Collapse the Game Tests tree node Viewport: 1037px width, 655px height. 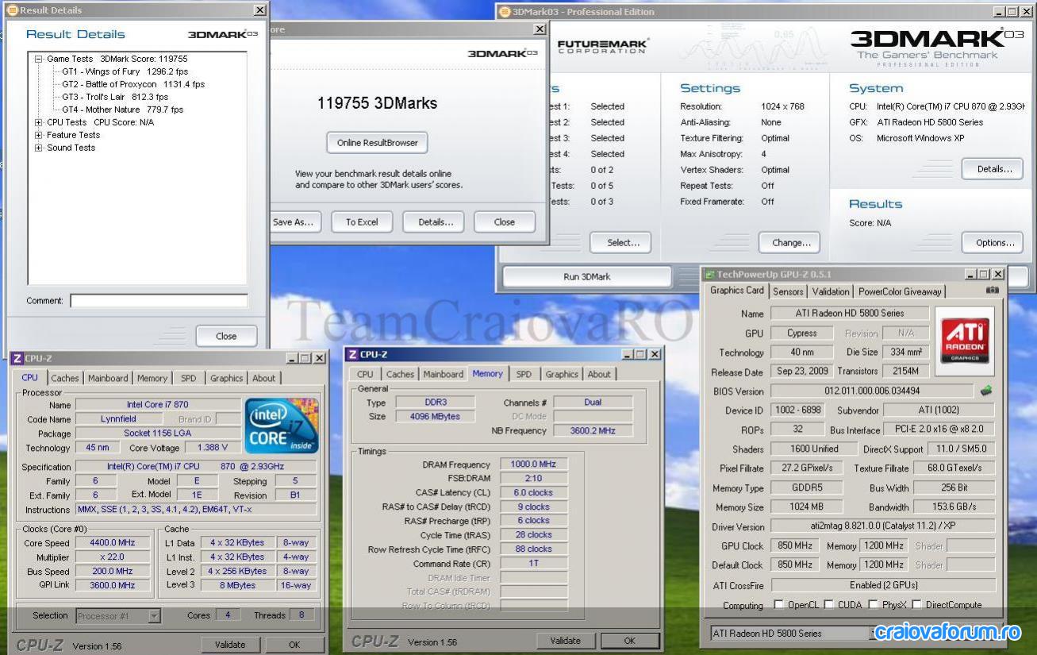(38, 59)
